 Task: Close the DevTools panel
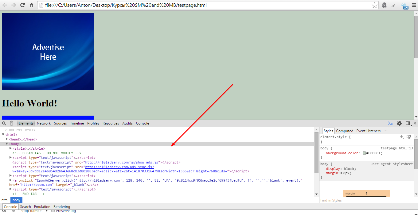(x=415, y=123)
